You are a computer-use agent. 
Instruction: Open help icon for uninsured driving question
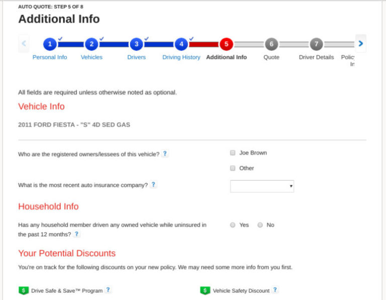(77, 234)
